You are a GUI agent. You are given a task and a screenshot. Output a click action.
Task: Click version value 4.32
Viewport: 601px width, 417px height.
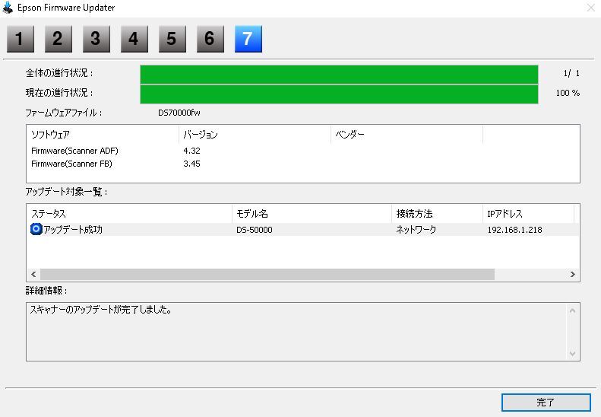point(191,151)
